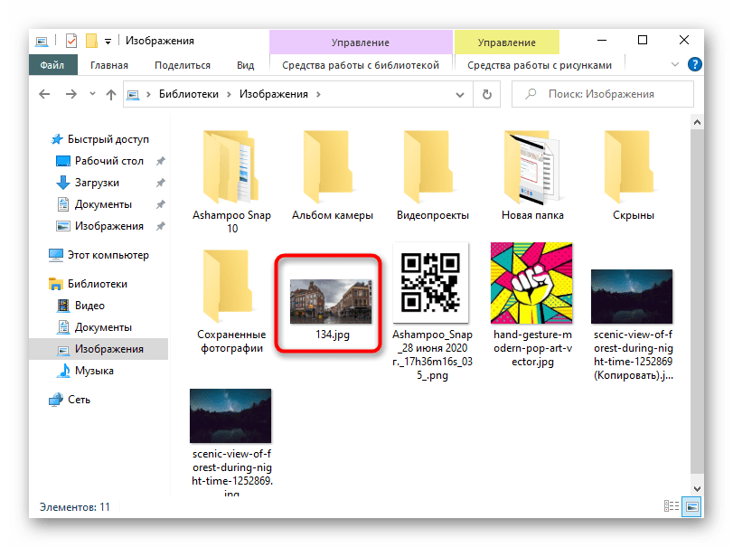
Task: Click Properties icon in quick access toolbar
Action: (71, 41)
